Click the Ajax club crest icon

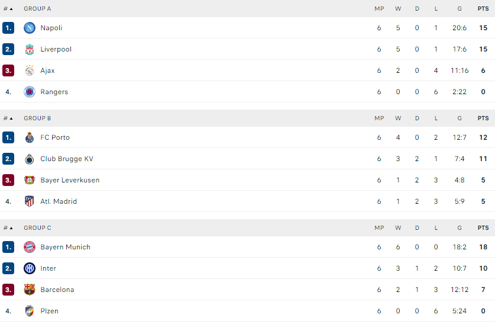[30, 70]
